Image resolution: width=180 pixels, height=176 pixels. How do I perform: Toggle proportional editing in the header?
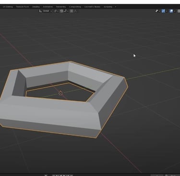pyautogui.click(x=72, y=11)
